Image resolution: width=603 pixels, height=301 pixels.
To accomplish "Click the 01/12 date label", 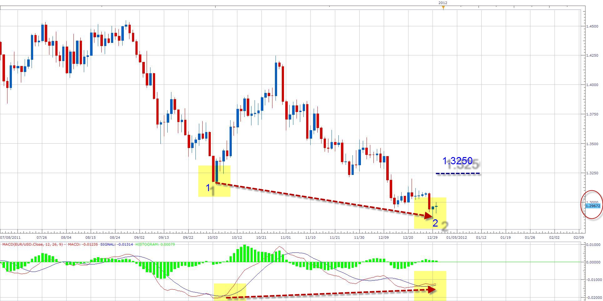I will pyautogui.click(x=481, y=237).
